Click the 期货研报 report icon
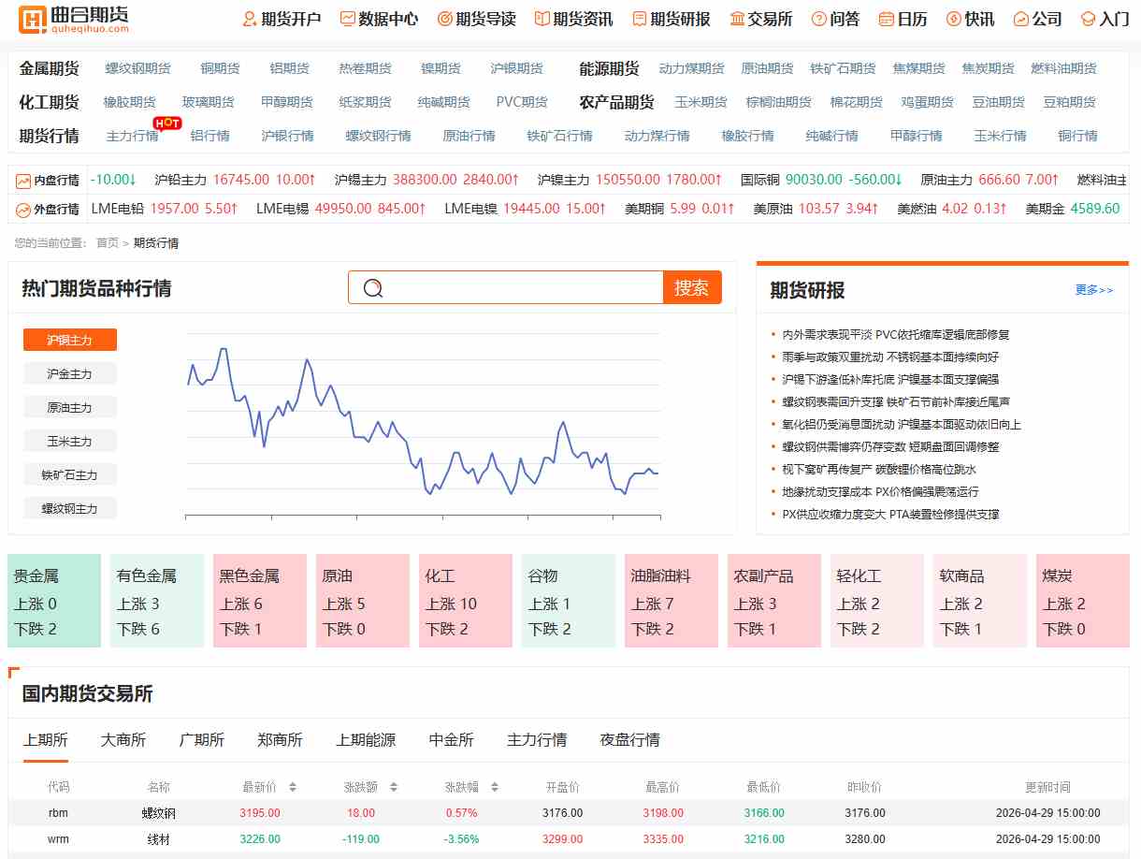1141x859 pixels. coord(639,19)
